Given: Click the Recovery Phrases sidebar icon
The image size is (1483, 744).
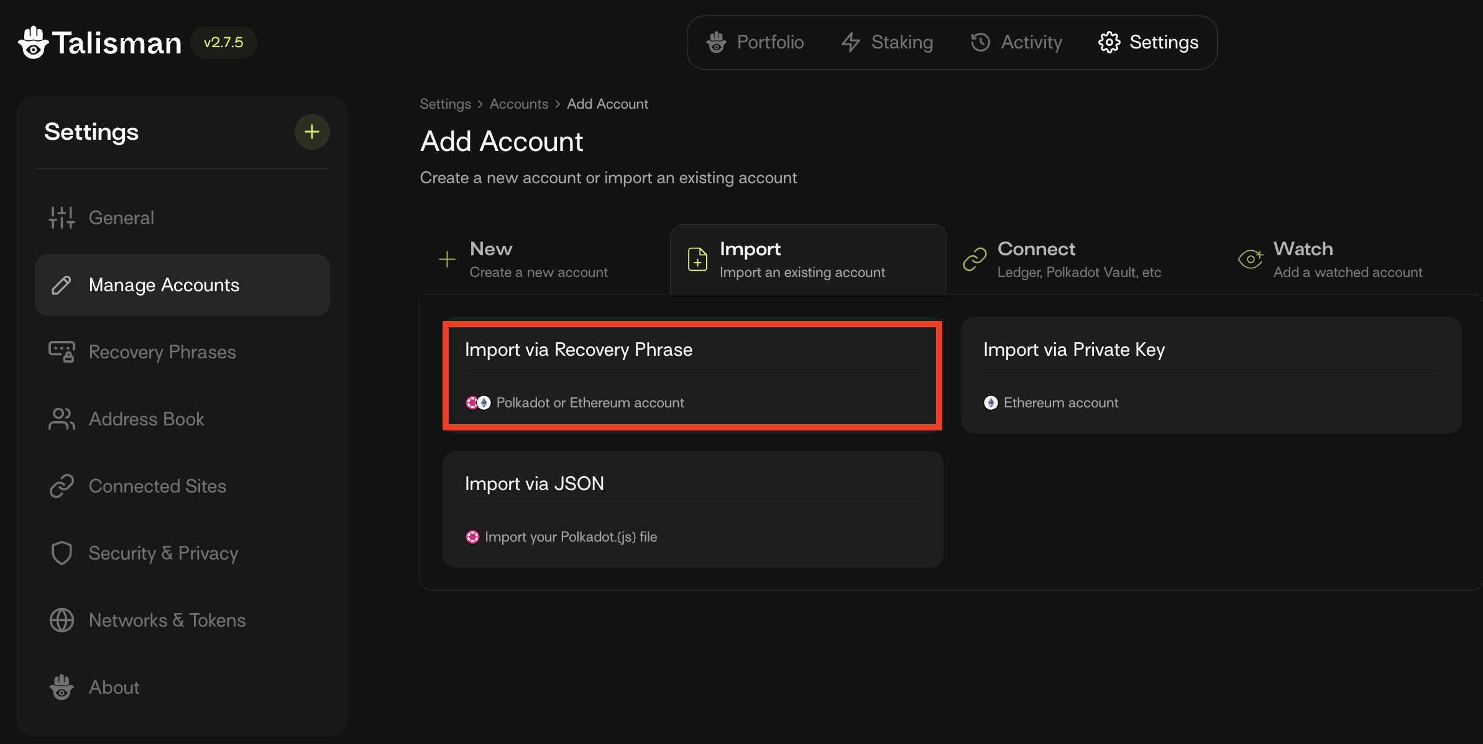Looking at the screenshot, I should (x=62, y=352).
